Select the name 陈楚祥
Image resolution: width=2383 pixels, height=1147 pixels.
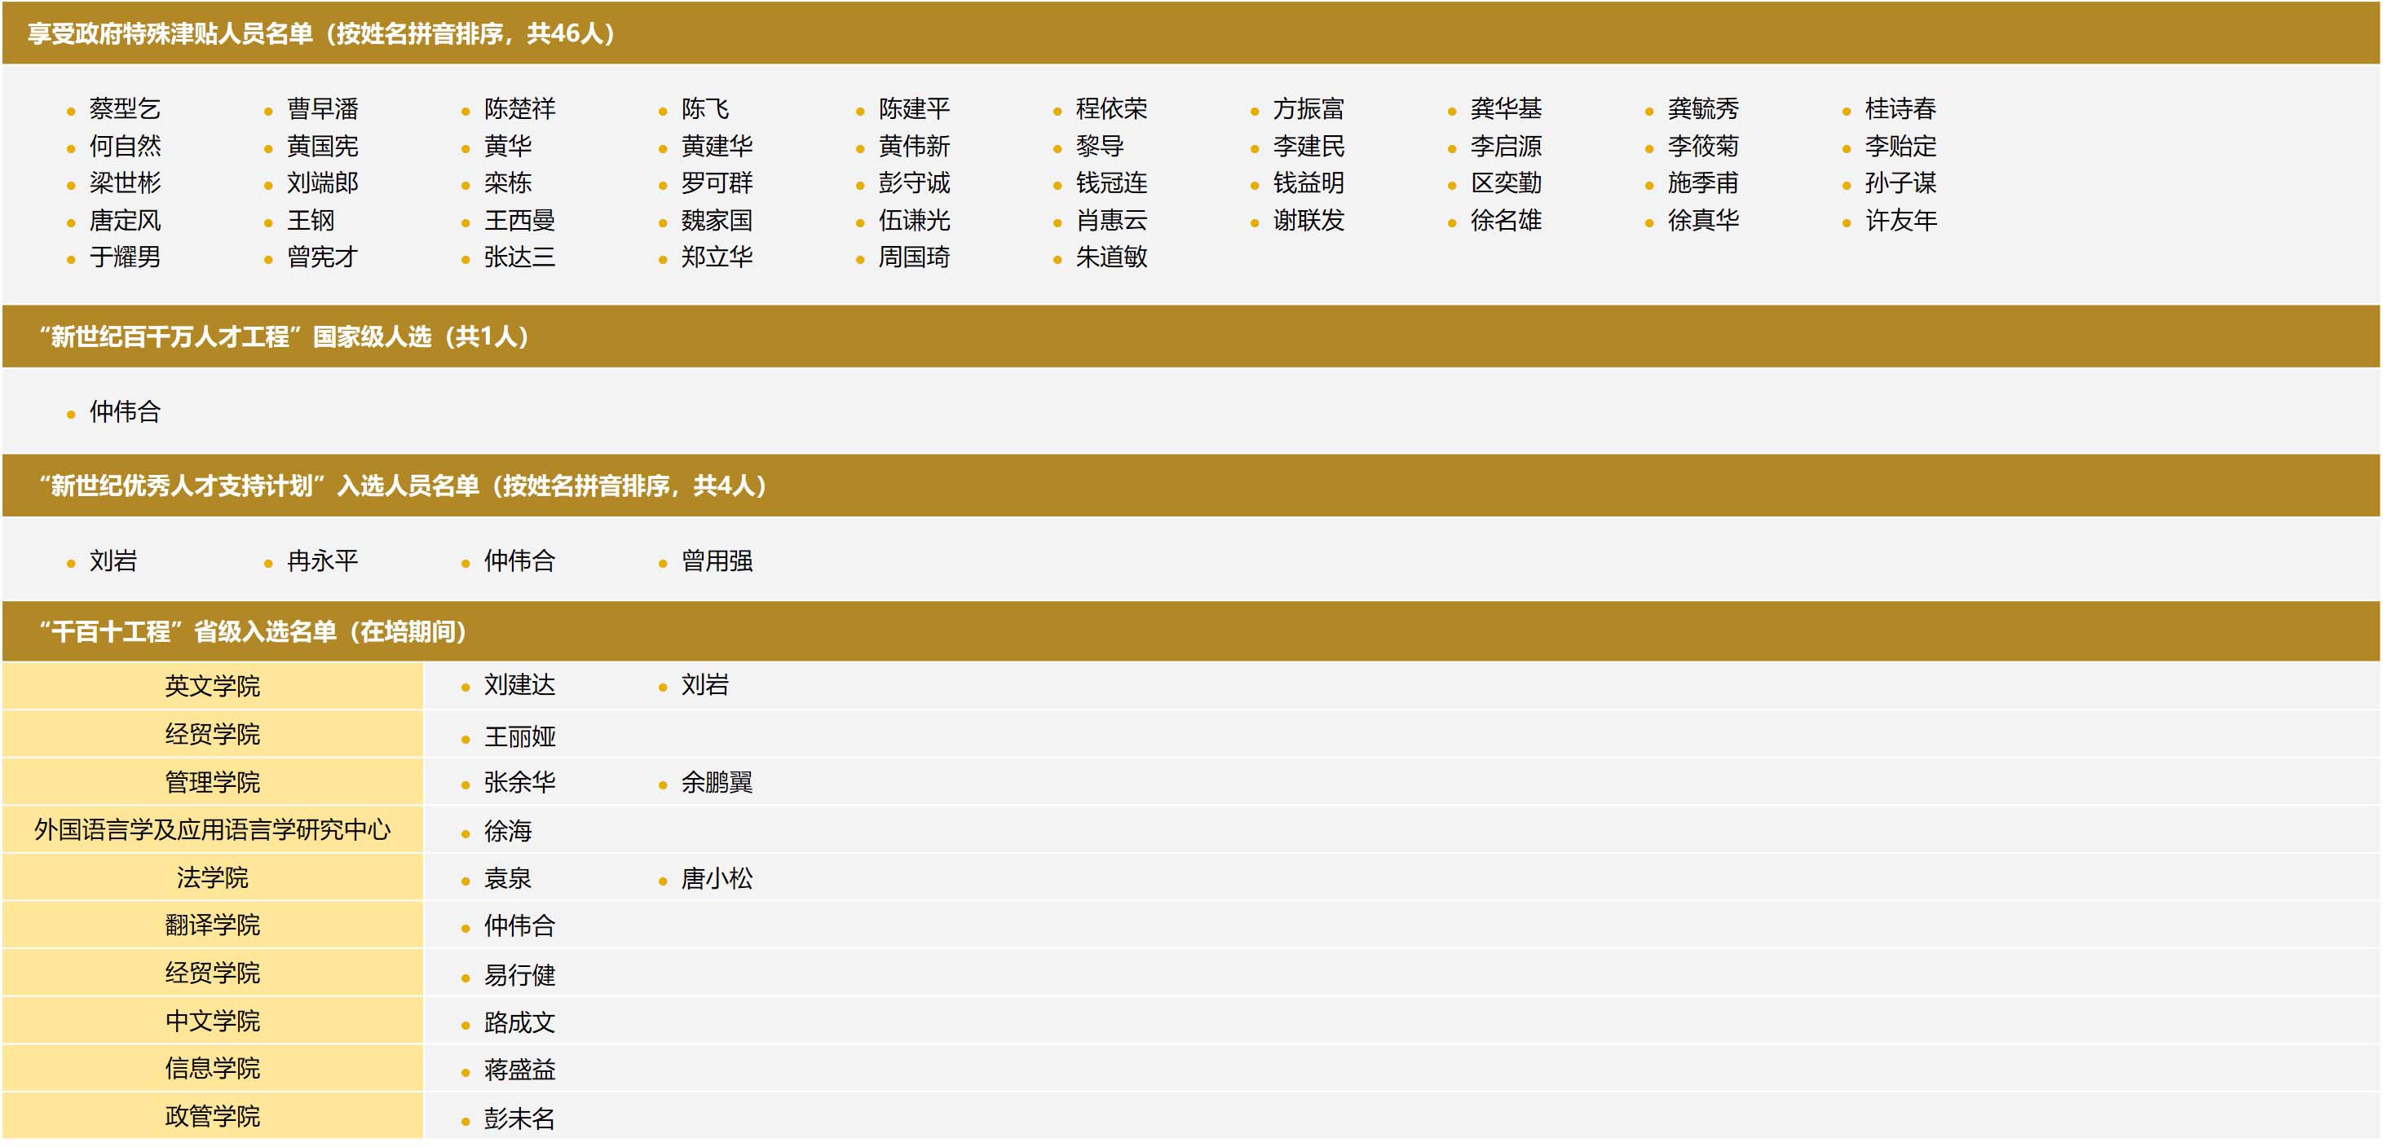[519, 109]
